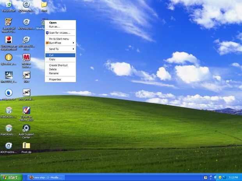Expand the Burn4Free submenu
The height and width of the screenshot is (181, 242).
(x=60, y=43)
